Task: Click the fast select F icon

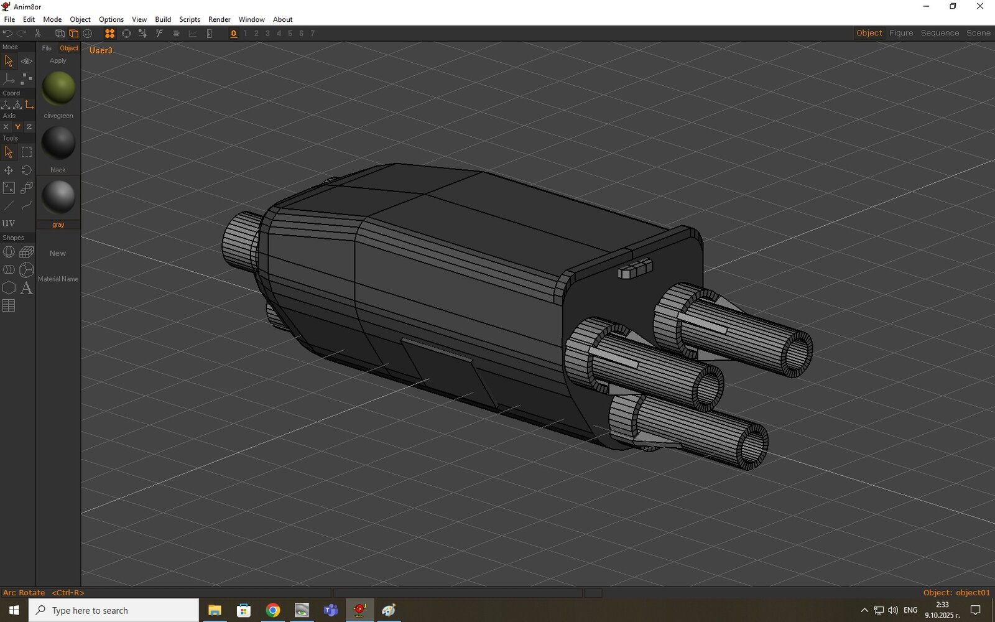Action: pos(159,34)
